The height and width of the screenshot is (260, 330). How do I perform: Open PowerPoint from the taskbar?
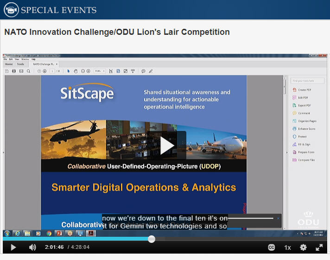tap(60, 234)
